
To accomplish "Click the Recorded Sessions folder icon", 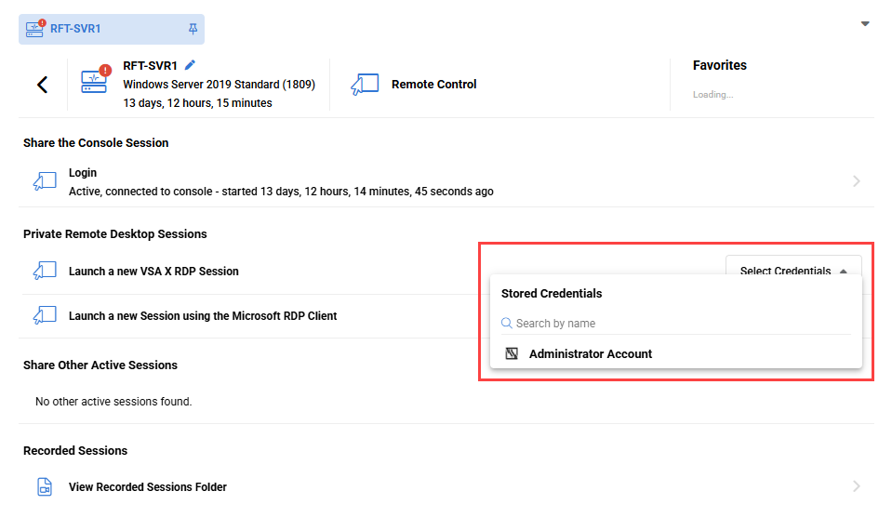I will [x=45, y=487].
